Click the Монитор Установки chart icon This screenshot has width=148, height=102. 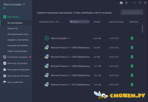point(5,63)
